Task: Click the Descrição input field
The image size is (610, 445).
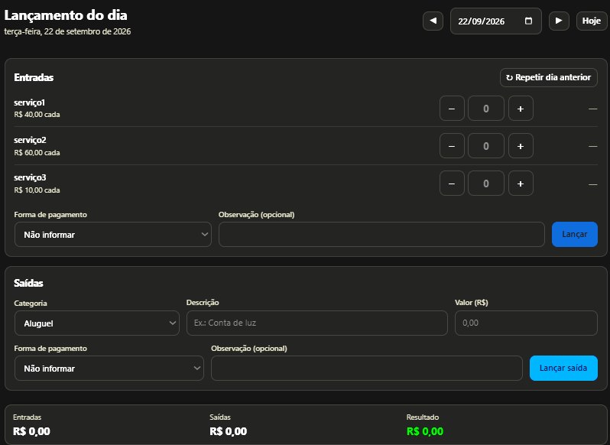Action: pos(317,323)
